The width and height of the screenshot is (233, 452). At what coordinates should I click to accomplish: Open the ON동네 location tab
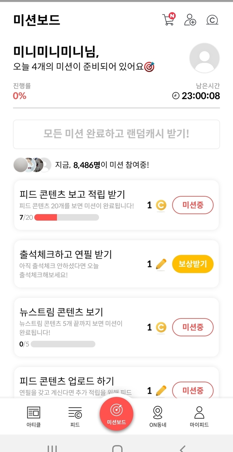pos(158,416)
